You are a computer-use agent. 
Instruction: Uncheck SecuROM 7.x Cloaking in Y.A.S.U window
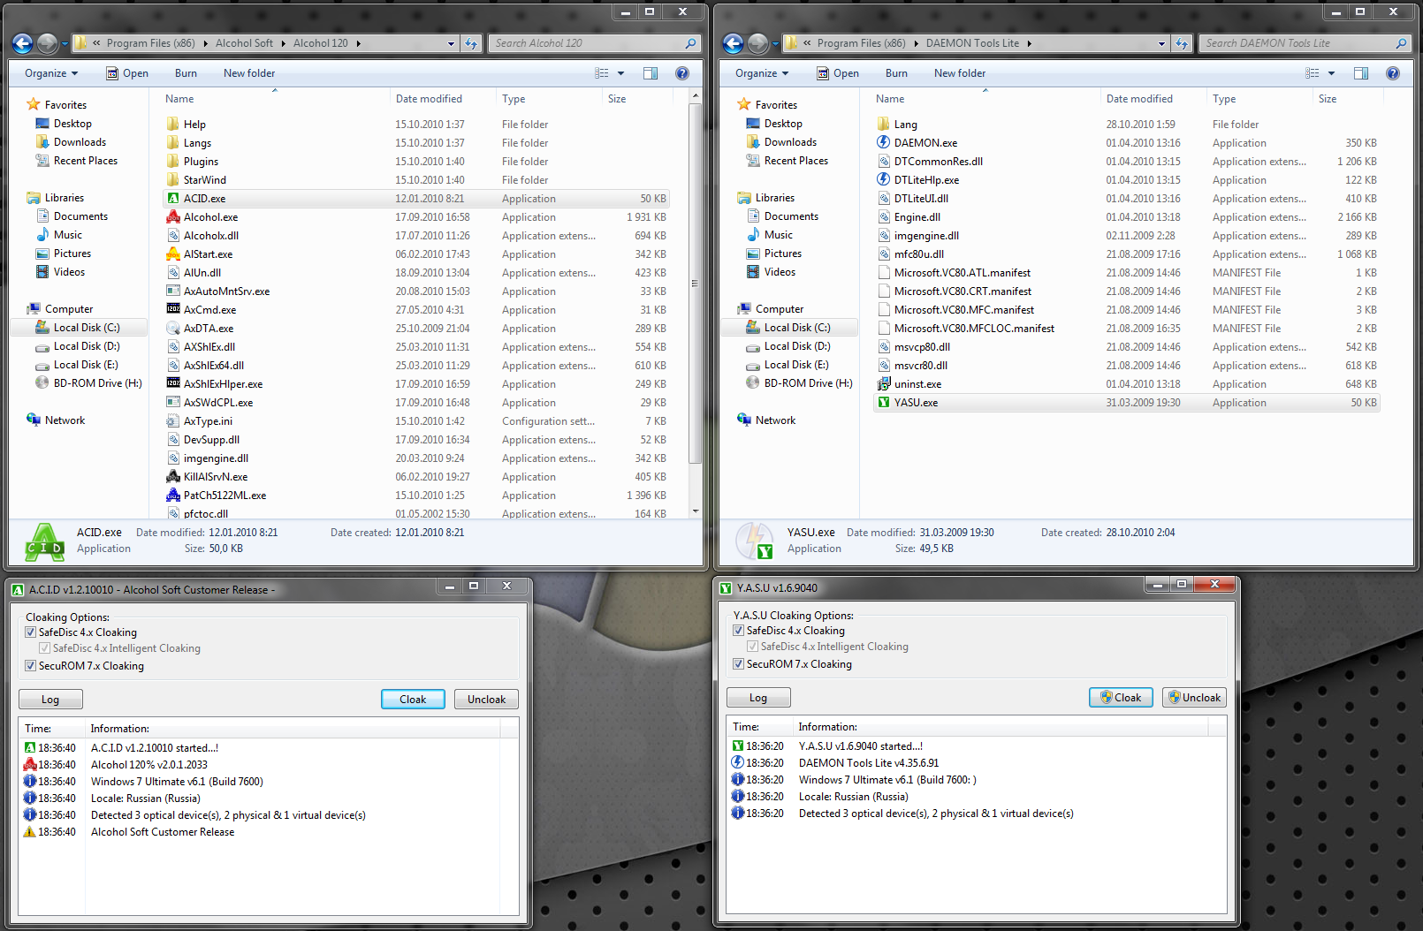(x=739, y=664)
